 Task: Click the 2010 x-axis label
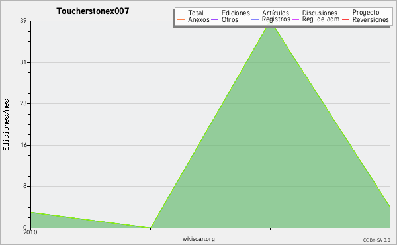coord(30,232)
